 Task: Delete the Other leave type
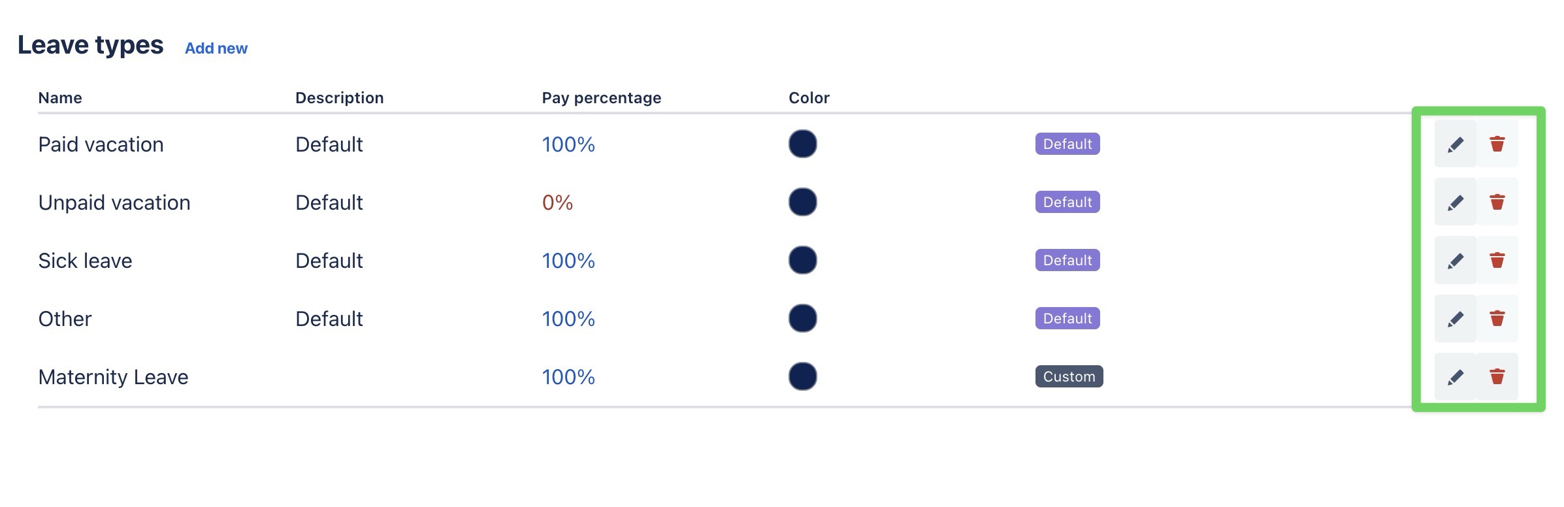tap(1497, 318)
